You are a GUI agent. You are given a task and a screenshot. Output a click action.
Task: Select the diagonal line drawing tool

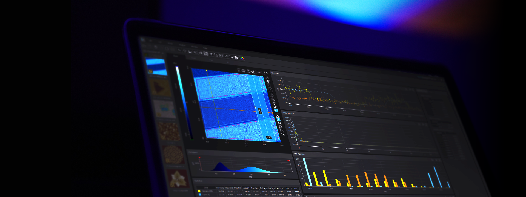coord(269,86)
